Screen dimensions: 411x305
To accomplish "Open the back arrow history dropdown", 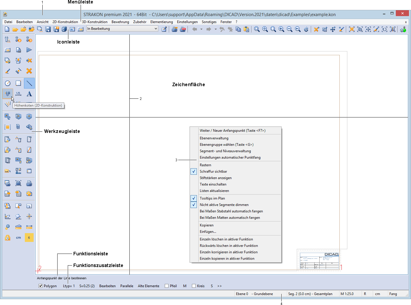I will click(x=201, y=29).
